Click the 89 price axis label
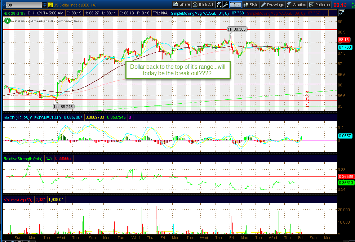Image resolution: width=355 pixels, height=242 pixels. pos(340,22)
